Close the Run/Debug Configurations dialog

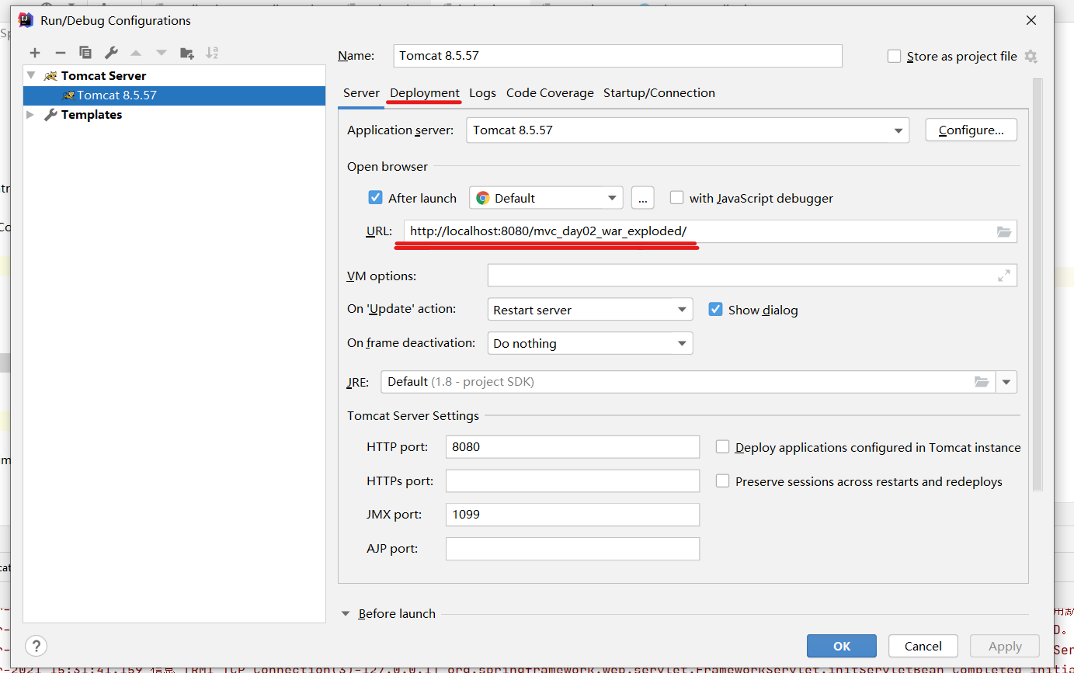coord(1031,20)
